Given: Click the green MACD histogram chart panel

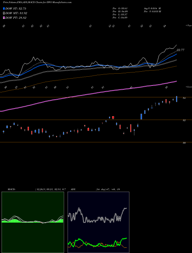Looking at the screenshot, I should (x=33, y=222).
